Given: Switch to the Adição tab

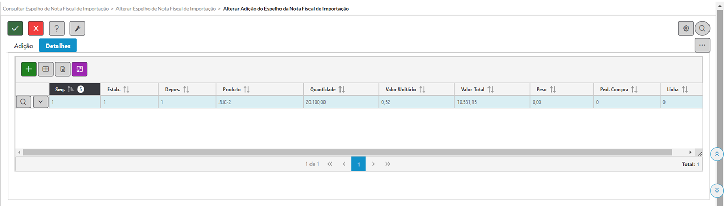Looking at the screenshot, I should click(x=24, y=46).
